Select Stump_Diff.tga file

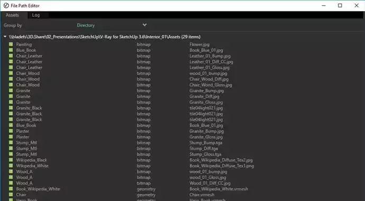pos(204,149)
